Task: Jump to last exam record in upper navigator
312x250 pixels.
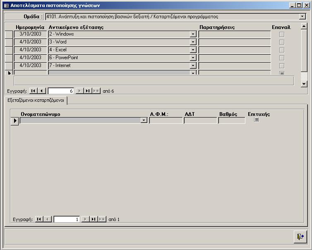Action: point(88,91)
